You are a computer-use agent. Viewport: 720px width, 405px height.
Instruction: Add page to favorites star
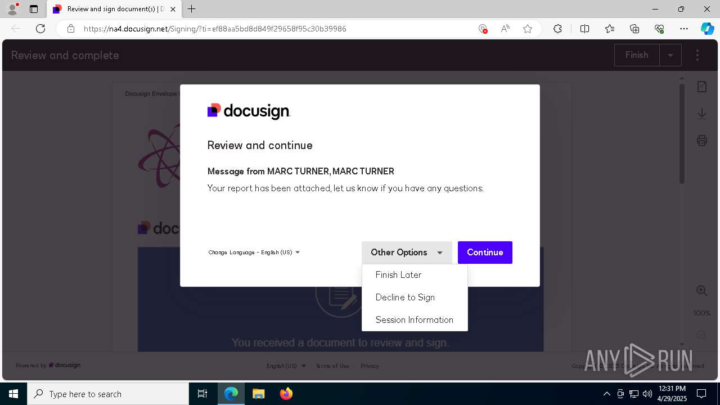(528, 29)
